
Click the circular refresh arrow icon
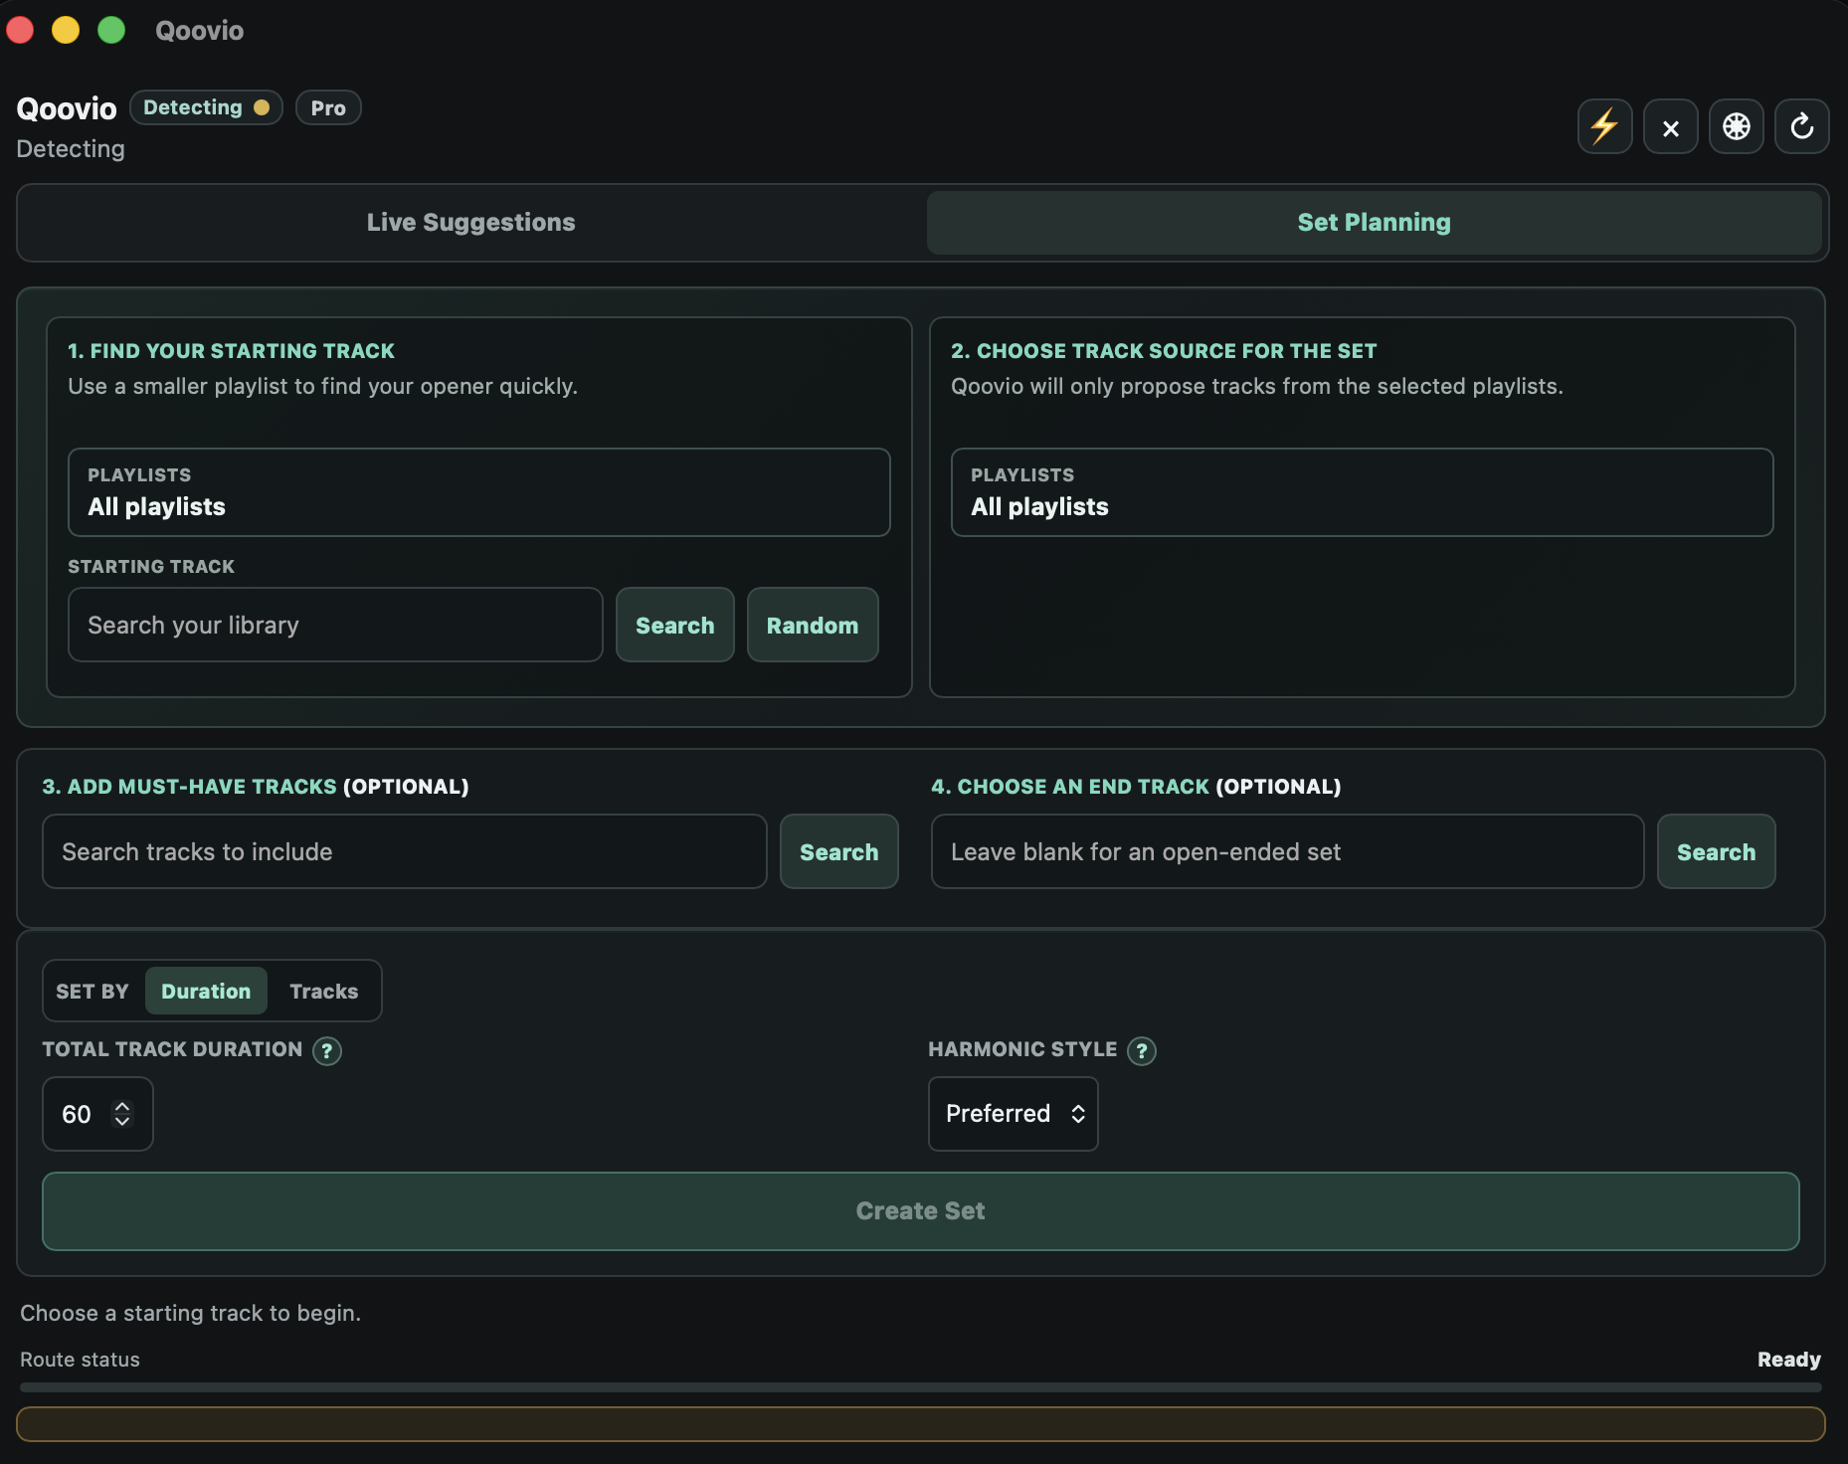click(1801, 126)
